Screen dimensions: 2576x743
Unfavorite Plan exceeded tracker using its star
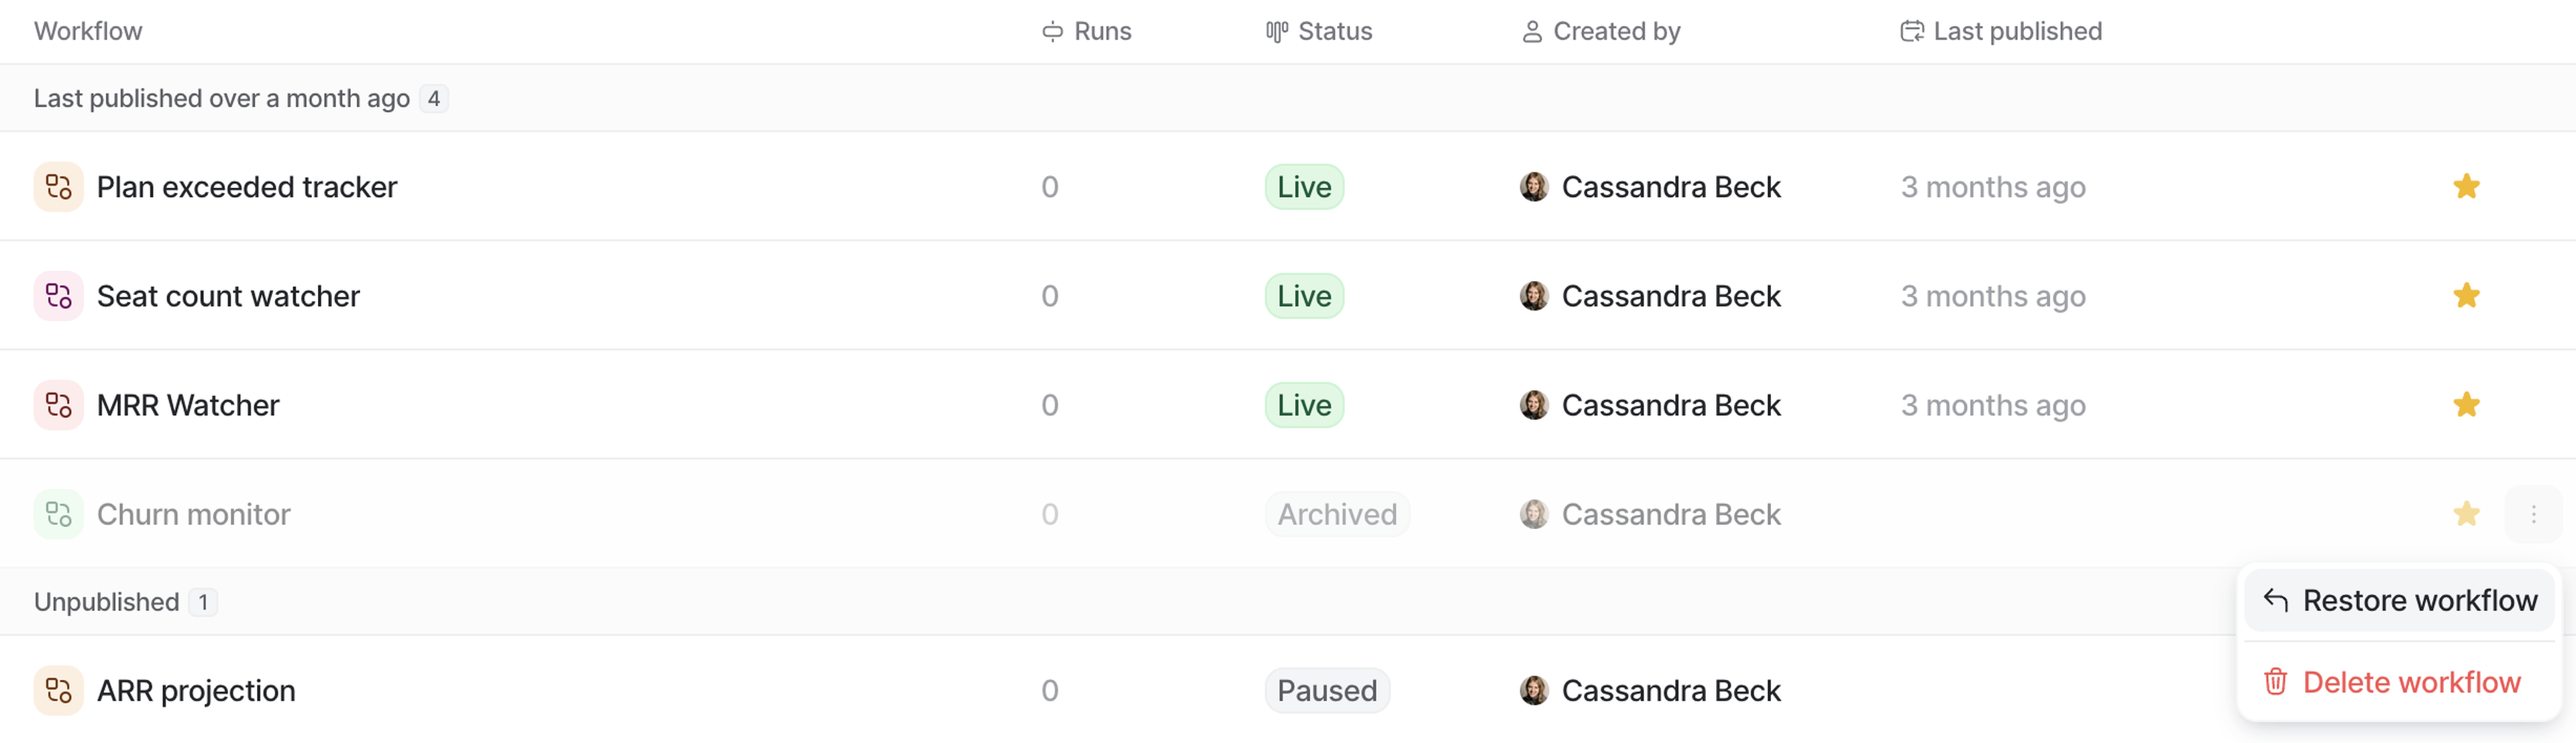2466,187
